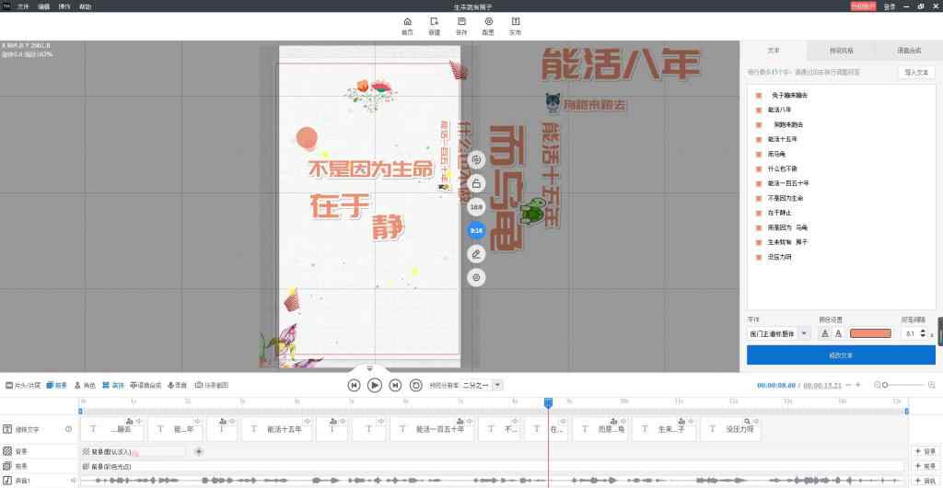Click magnifier icon on 没压力呀 clip
The width and height of the screenshot is (943, 488).
coord(747,422)
